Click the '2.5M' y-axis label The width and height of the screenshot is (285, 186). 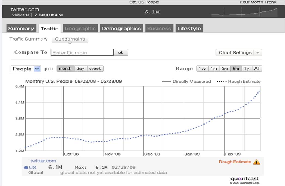pos(20,135)
